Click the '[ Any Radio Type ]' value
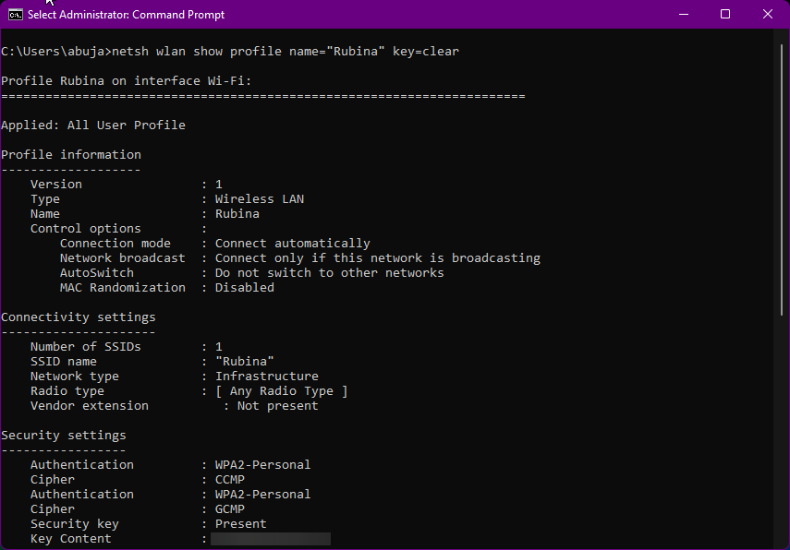Viewport: 790px width, 550px height. point(281,391)
